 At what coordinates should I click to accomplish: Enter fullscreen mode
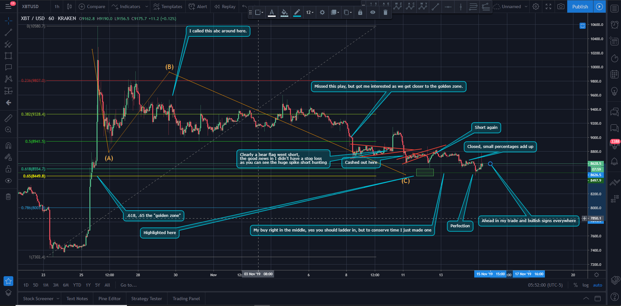point(548,6)
